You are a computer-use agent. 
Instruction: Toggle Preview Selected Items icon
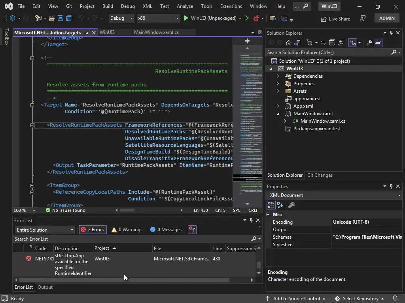pyautogui.click(x=378, y=43)
